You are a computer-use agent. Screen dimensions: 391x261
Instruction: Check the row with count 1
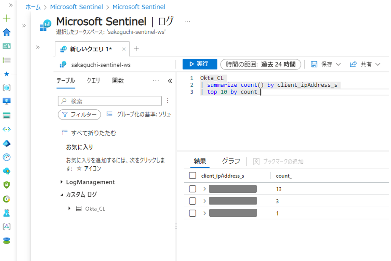point(192,213)
